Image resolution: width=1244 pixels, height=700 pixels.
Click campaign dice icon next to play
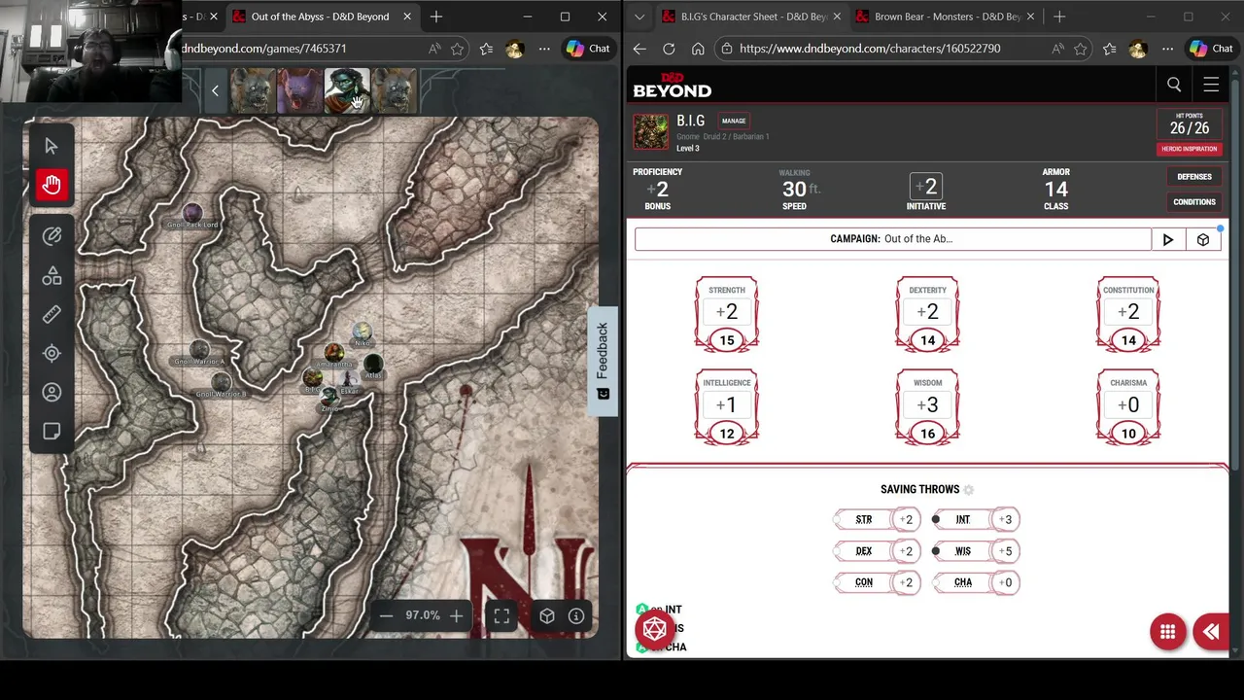[1203, 239]
